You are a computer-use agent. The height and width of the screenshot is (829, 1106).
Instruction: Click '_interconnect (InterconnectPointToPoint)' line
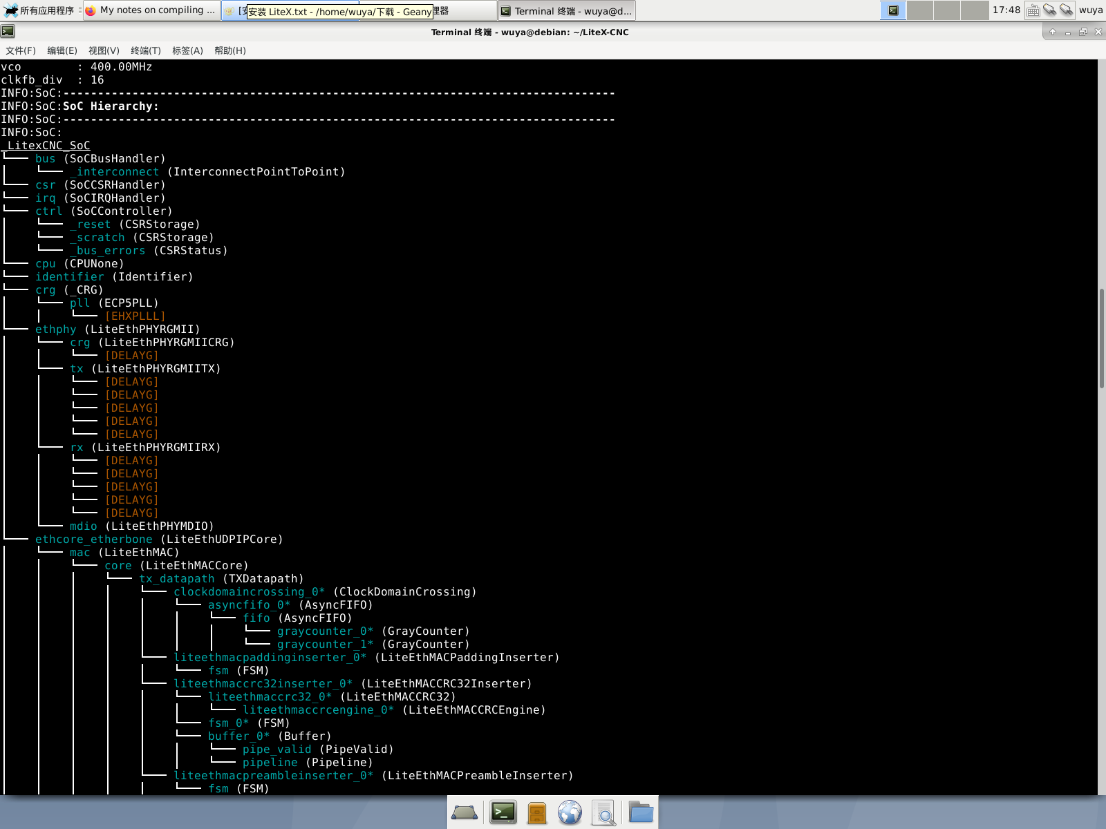tap(207, 172)
